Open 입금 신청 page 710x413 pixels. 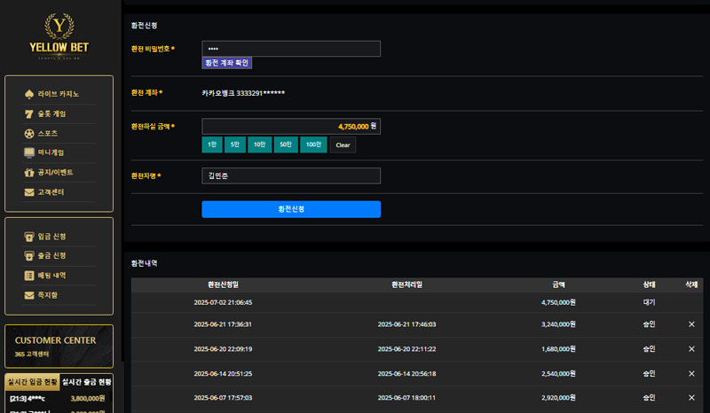click(x=51, y=237)
